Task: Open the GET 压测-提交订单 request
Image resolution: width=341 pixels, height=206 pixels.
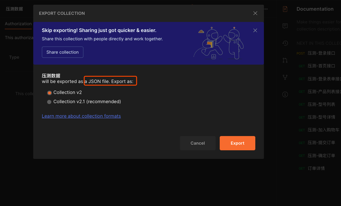Action: (317, 143)
